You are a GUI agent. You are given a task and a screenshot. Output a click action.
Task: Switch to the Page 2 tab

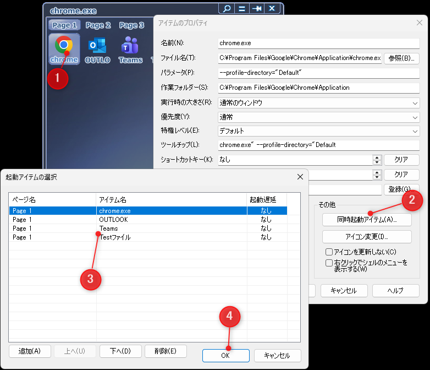tap(98, 25)
